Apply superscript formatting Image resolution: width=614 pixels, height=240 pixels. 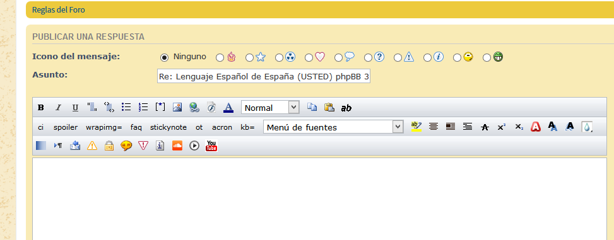(502, 127)
